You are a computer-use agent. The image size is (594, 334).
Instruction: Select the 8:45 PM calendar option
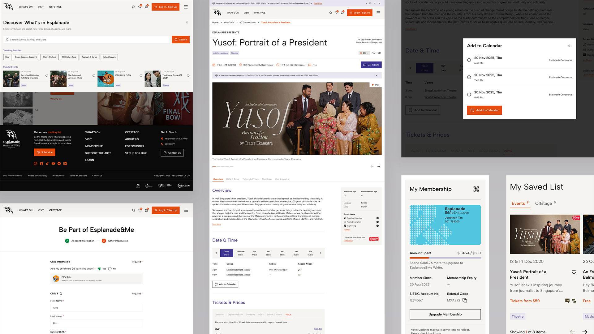point(469,95)
